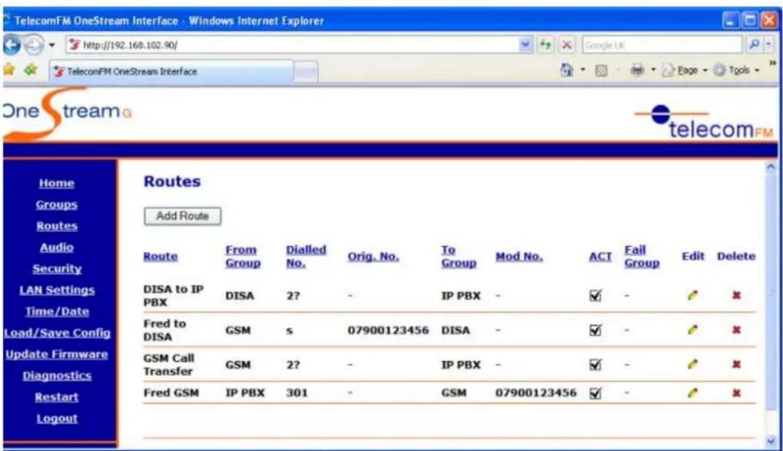The height and width of the screenshot is (451, 783).
Task: Click the Print icon
Action: pyautogui.click(x=637, y=70)
